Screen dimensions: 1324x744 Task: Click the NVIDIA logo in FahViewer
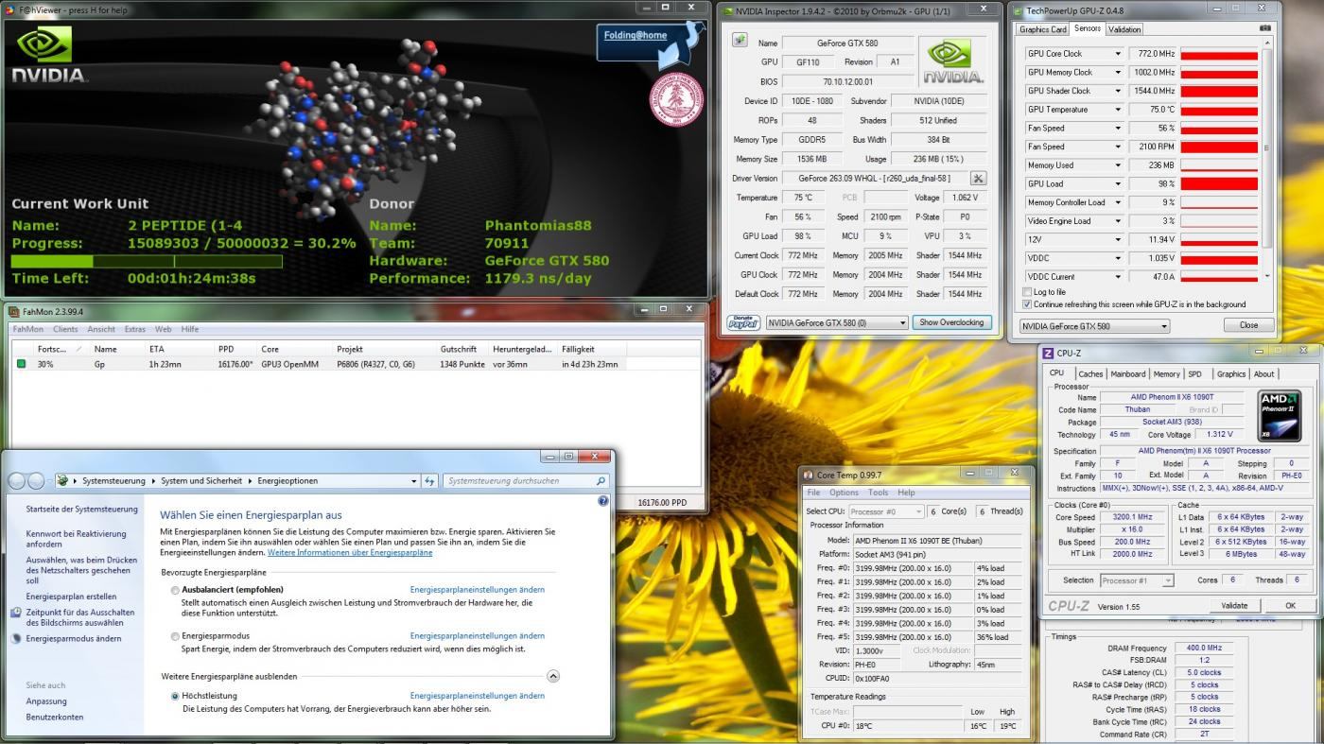(x=48, y=56)
